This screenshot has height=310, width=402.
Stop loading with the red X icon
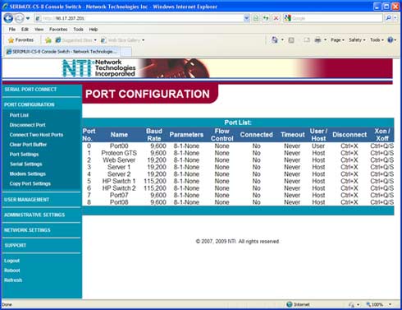tap(276, 18)
